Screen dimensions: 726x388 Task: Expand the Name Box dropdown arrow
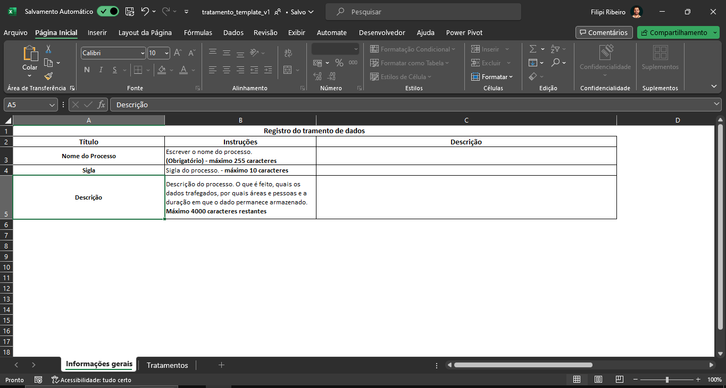point(52,105)
